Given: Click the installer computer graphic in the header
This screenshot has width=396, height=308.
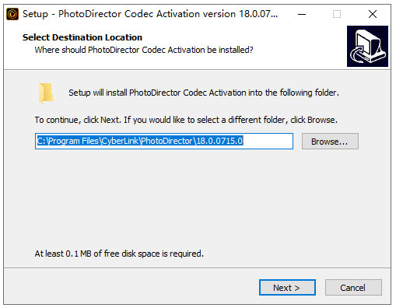Looking at the screenshot, I should (x=367, y=46).
